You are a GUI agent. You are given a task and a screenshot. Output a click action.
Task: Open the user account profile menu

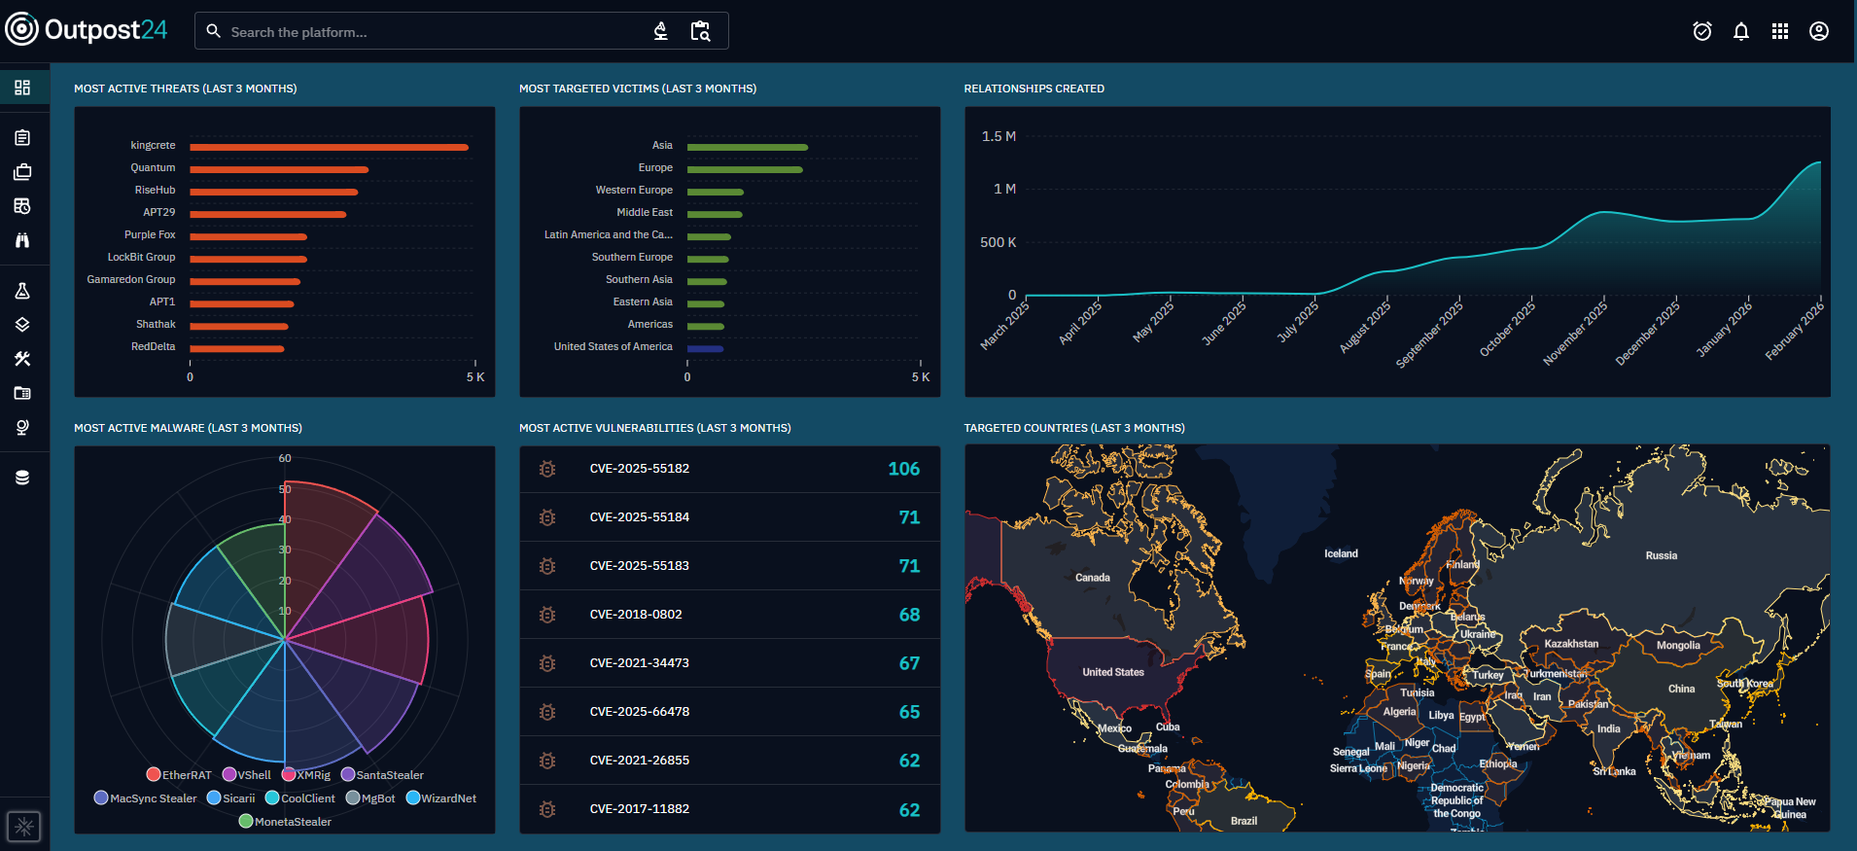point(1818,31)
